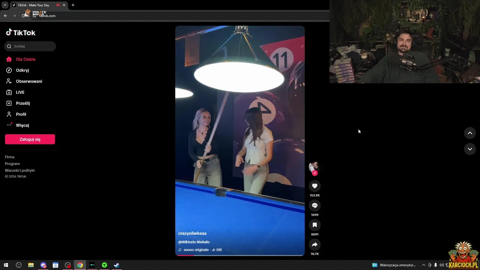Open crazyoliwkaaa profile link
This screenshot has width=480, height=270.
(x=192, y=233)
